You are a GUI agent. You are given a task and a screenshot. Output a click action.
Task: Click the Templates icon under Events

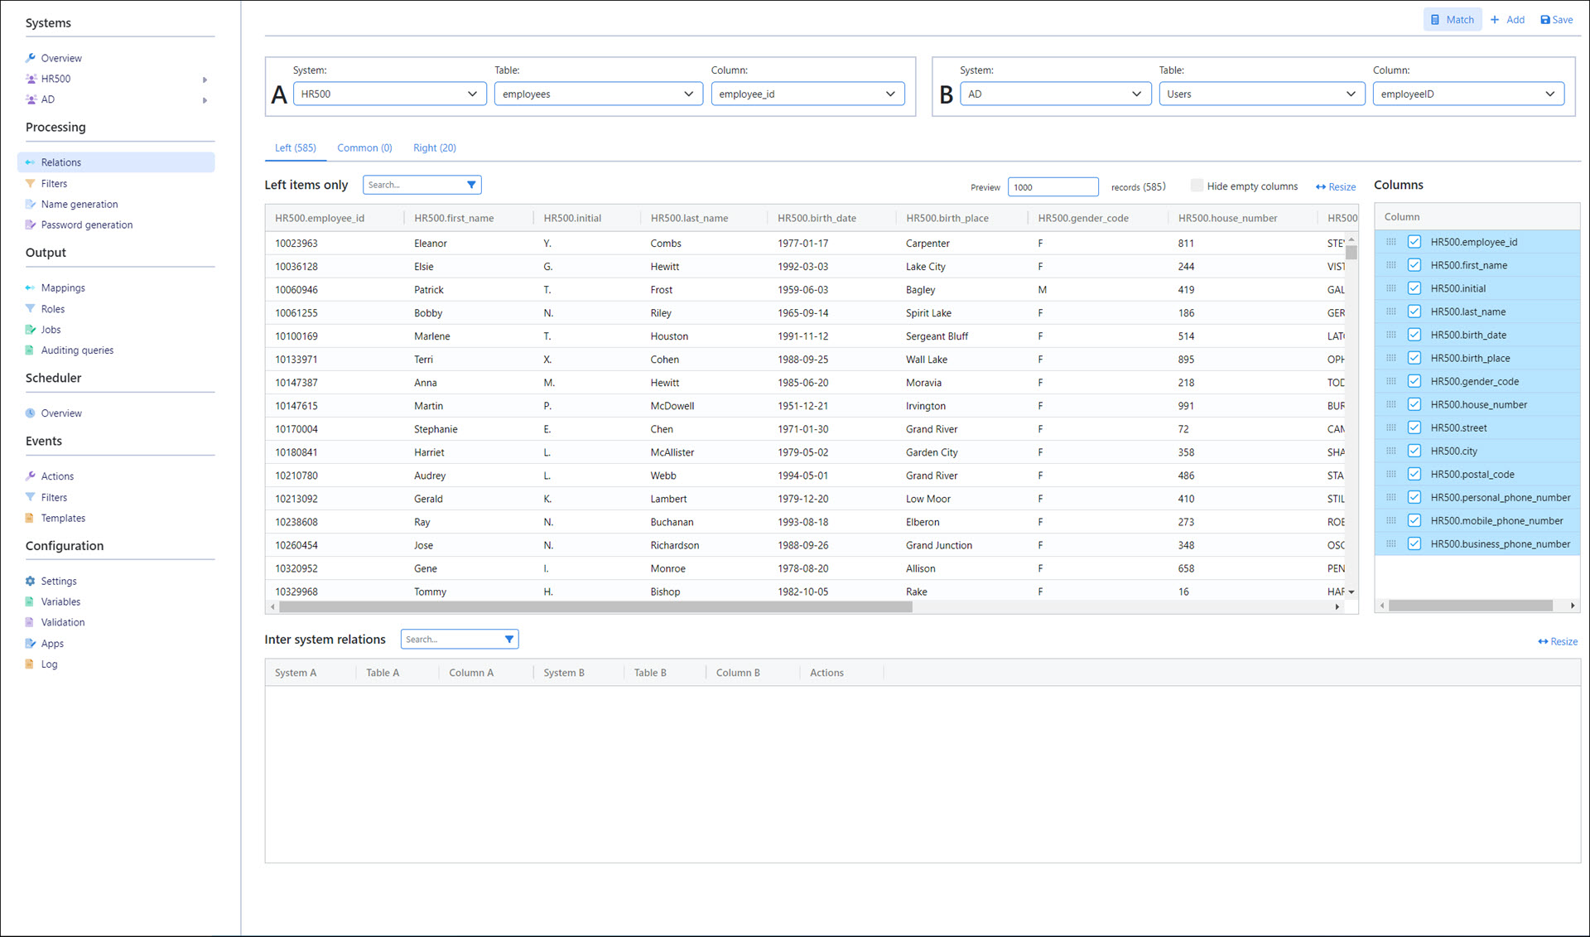click(x=31, y=518)
